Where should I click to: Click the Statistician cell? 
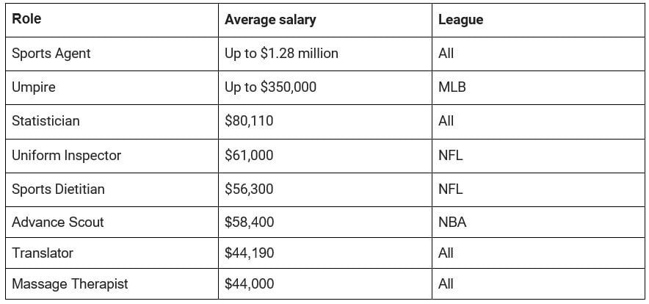(x=46, y=121)
